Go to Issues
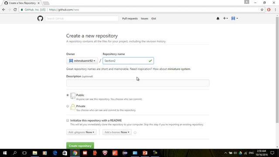This screenshot has height=157, width=279. [x=144, y=18]
